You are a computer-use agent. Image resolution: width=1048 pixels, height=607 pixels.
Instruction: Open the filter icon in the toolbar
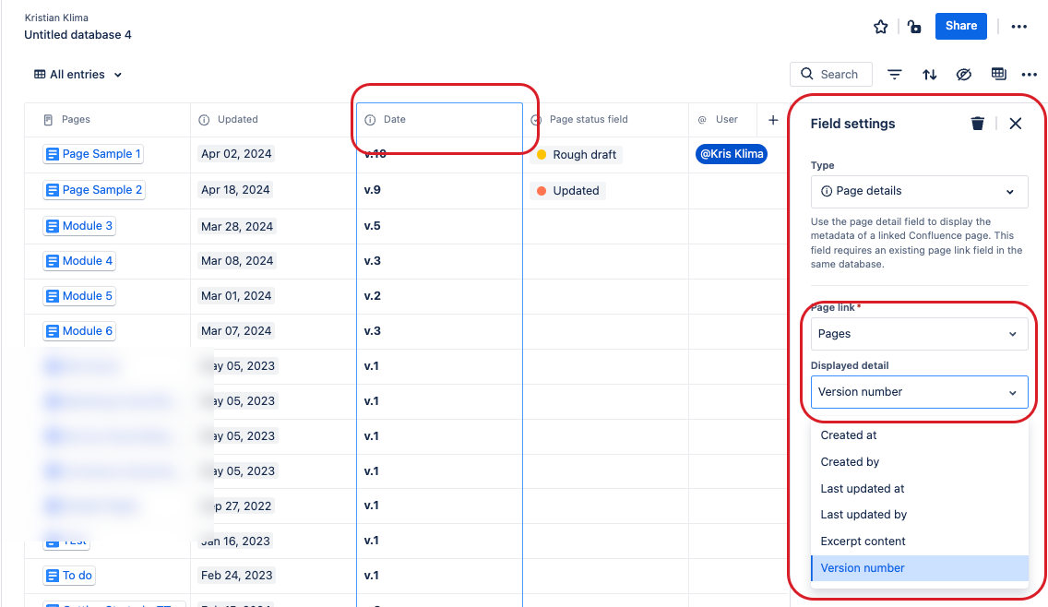point(894,74)
